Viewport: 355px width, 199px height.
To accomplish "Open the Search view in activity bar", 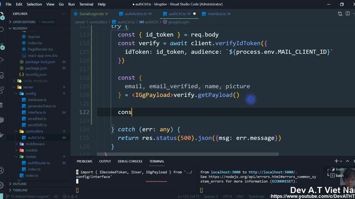I will (x=2, y=29).
